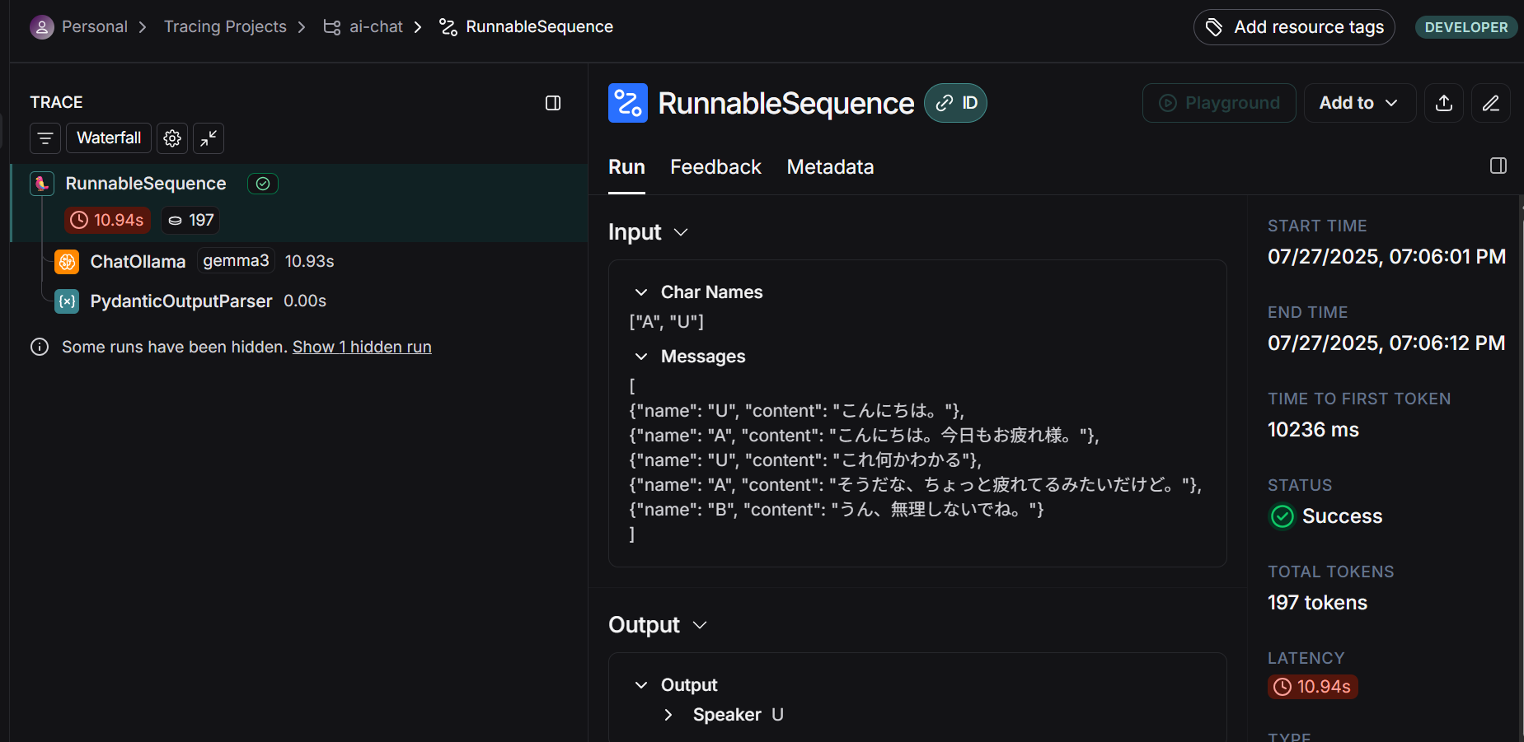This screenshot has width=1524, height=742.
Task: Click the Success status check icon
Action: [x=1283, y=516]
